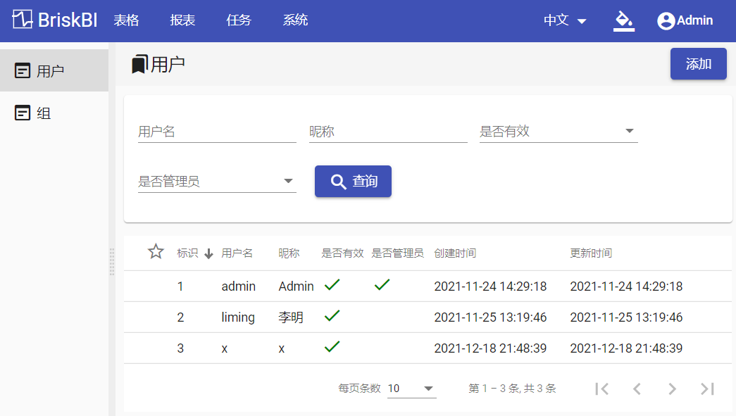
Task: Click the 是否有效 checkmark for liming row
Action: point(332,315)
